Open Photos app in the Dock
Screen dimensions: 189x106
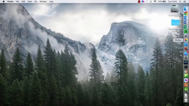(186, 40)
